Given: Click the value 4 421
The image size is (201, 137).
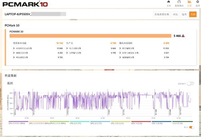Looking at the screenshot, I should click(x=166, y=53).
